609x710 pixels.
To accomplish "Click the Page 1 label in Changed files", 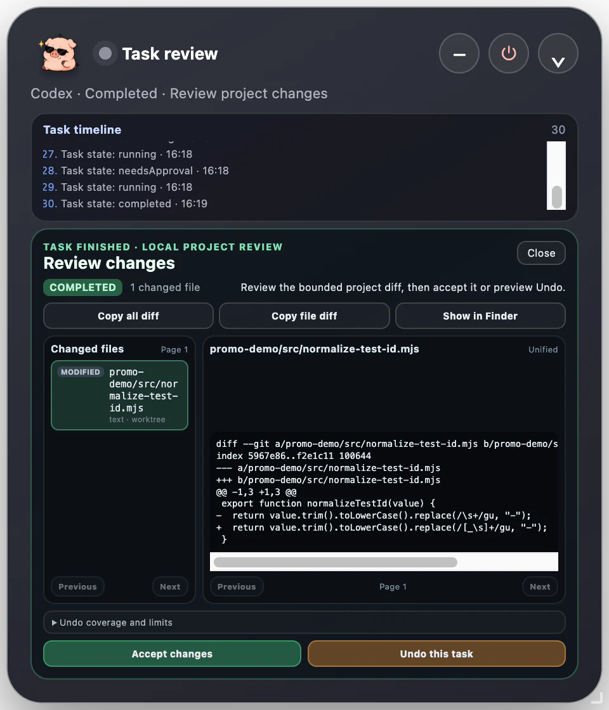I will click(174, 349).
